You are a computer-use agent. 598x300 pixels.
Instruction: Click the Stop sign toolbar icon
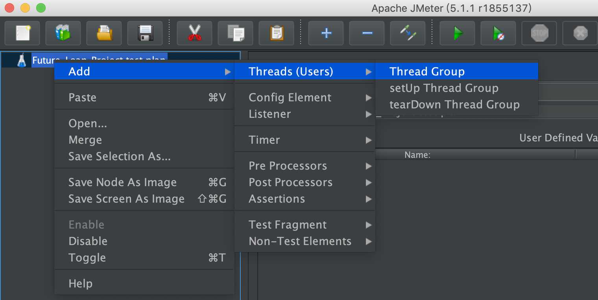click(x=539, y=33)
